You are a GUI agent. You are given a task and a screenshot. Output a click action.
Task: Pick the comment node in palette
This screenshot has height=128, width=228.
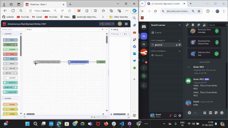click(10, 78)
